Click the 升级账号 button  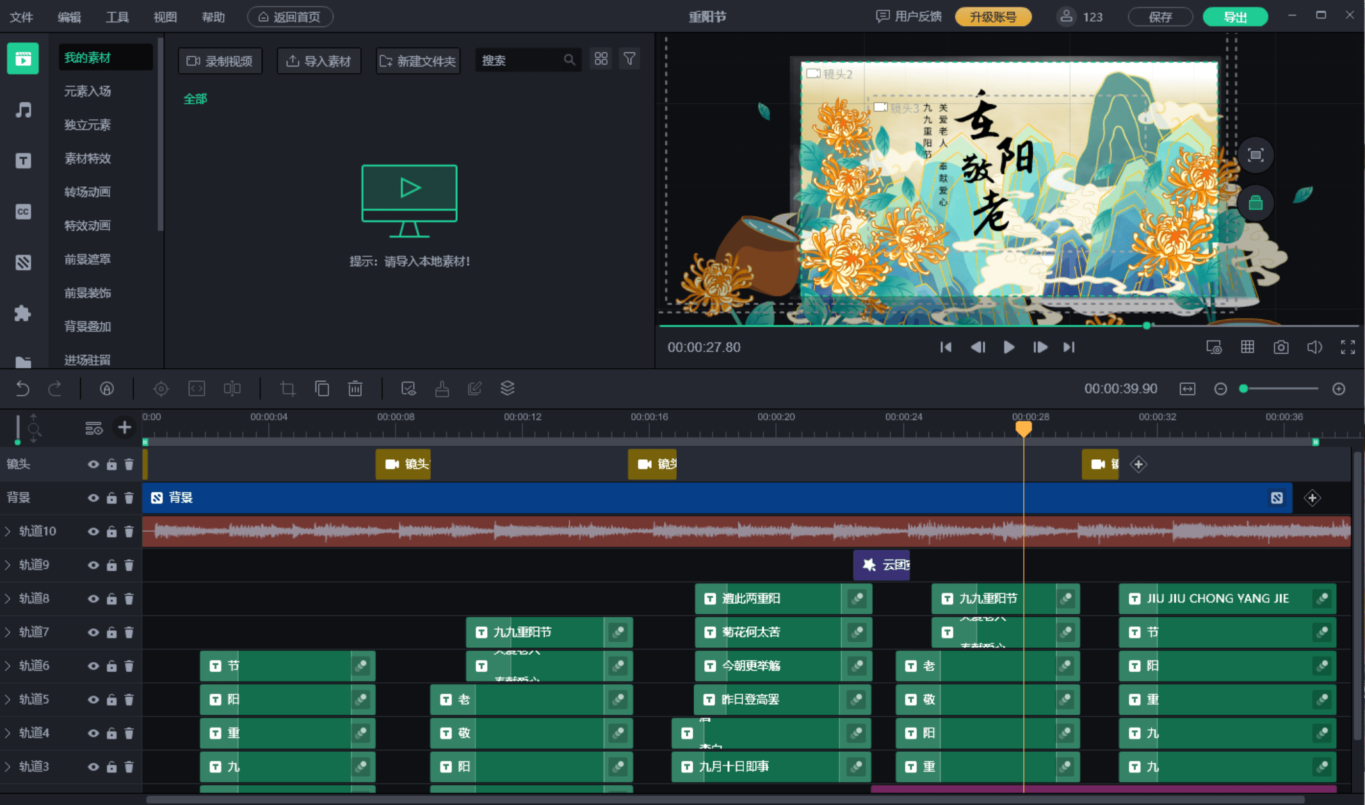tap(993, 17)
